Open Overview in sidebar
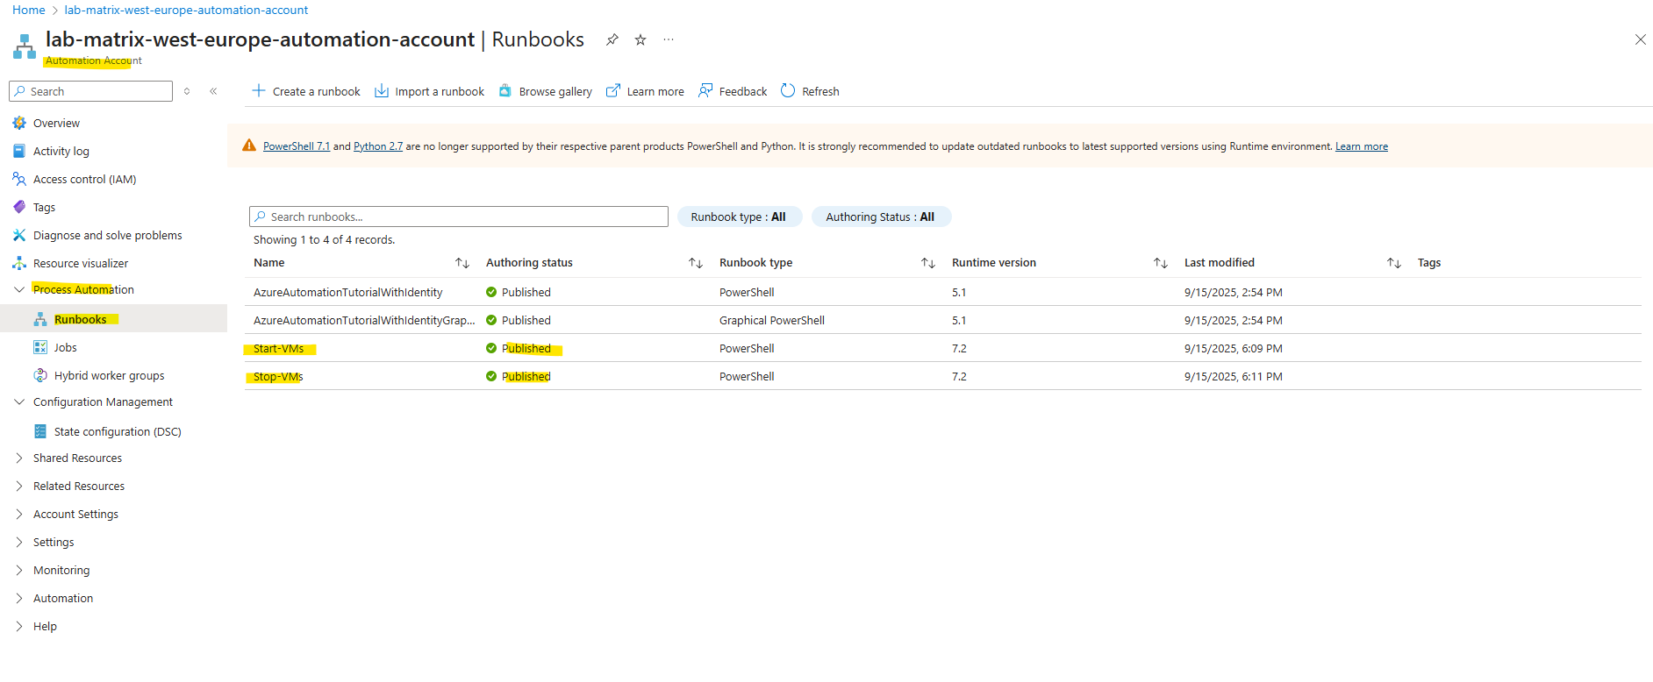1653x682 pixels. (56, 124)
